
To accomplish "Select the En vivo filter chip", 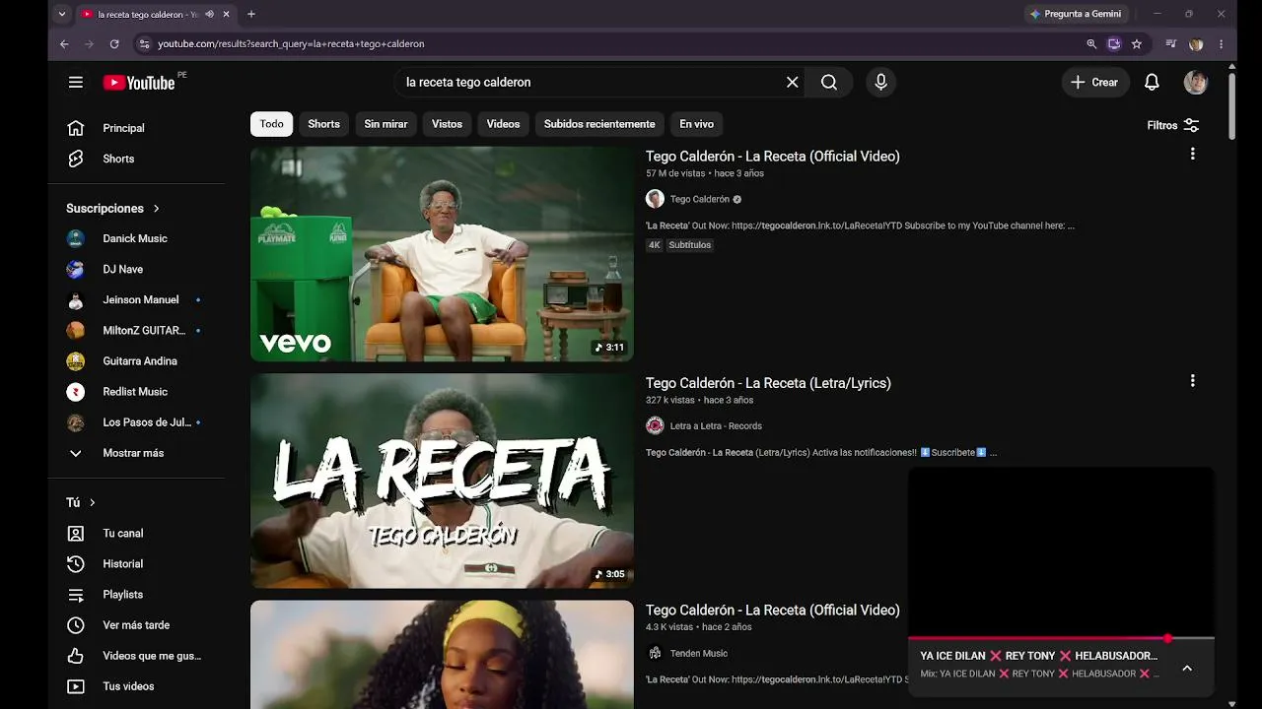I will tap(696, 124).
